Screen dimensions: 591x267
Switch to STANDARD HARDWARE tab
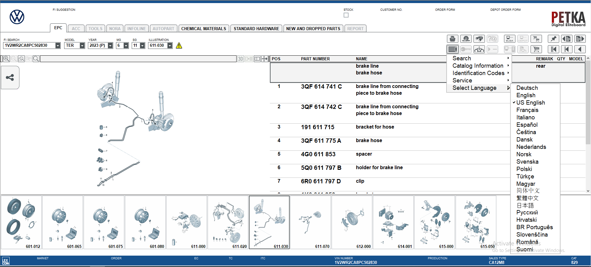[256, 29]
